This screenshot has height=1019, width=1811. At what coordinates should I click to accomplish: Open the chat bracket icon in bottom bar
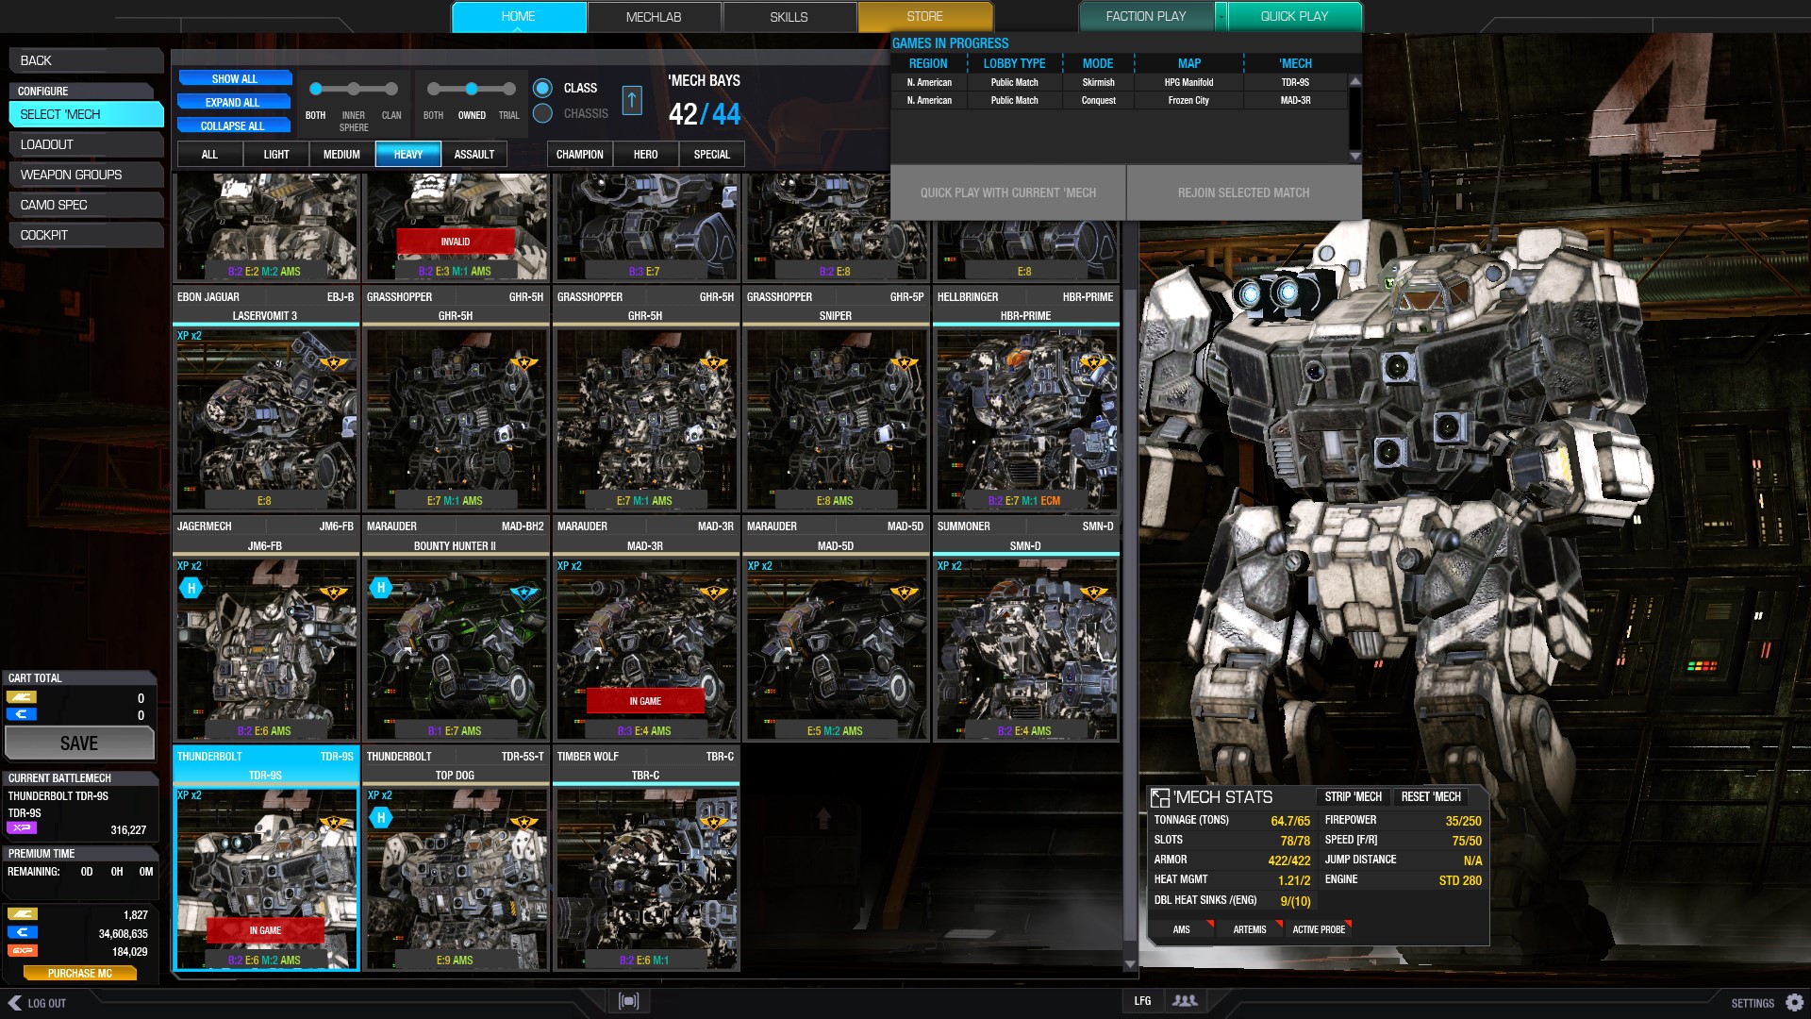click(x=629, y=1001)
